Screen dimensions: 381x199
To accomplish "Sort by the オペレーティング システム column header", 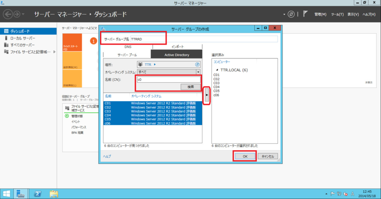I will coord(146,96).
